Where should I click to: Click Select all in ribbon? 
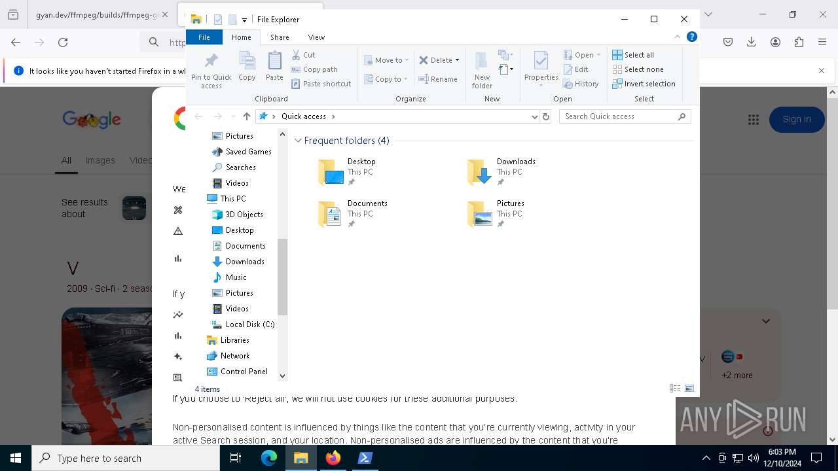pyautogui.click(x=632, y=55)
